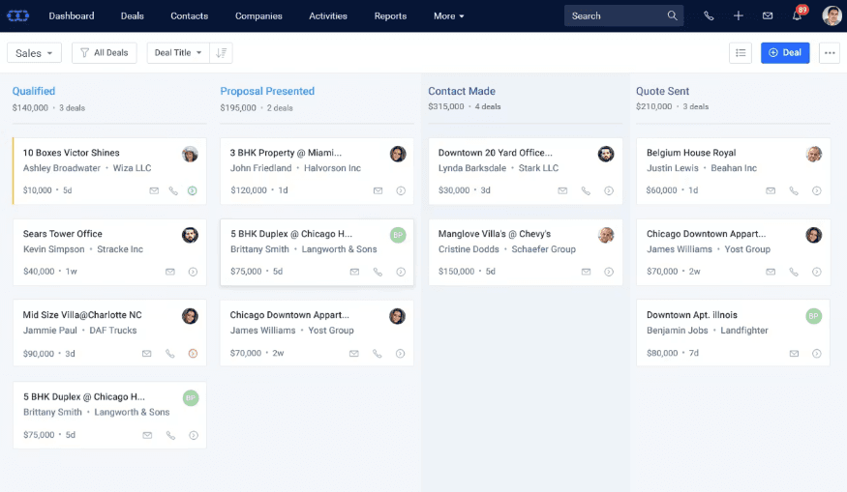Go to the Contacts tab
The image size is (847, 492).
coord(189,16)
